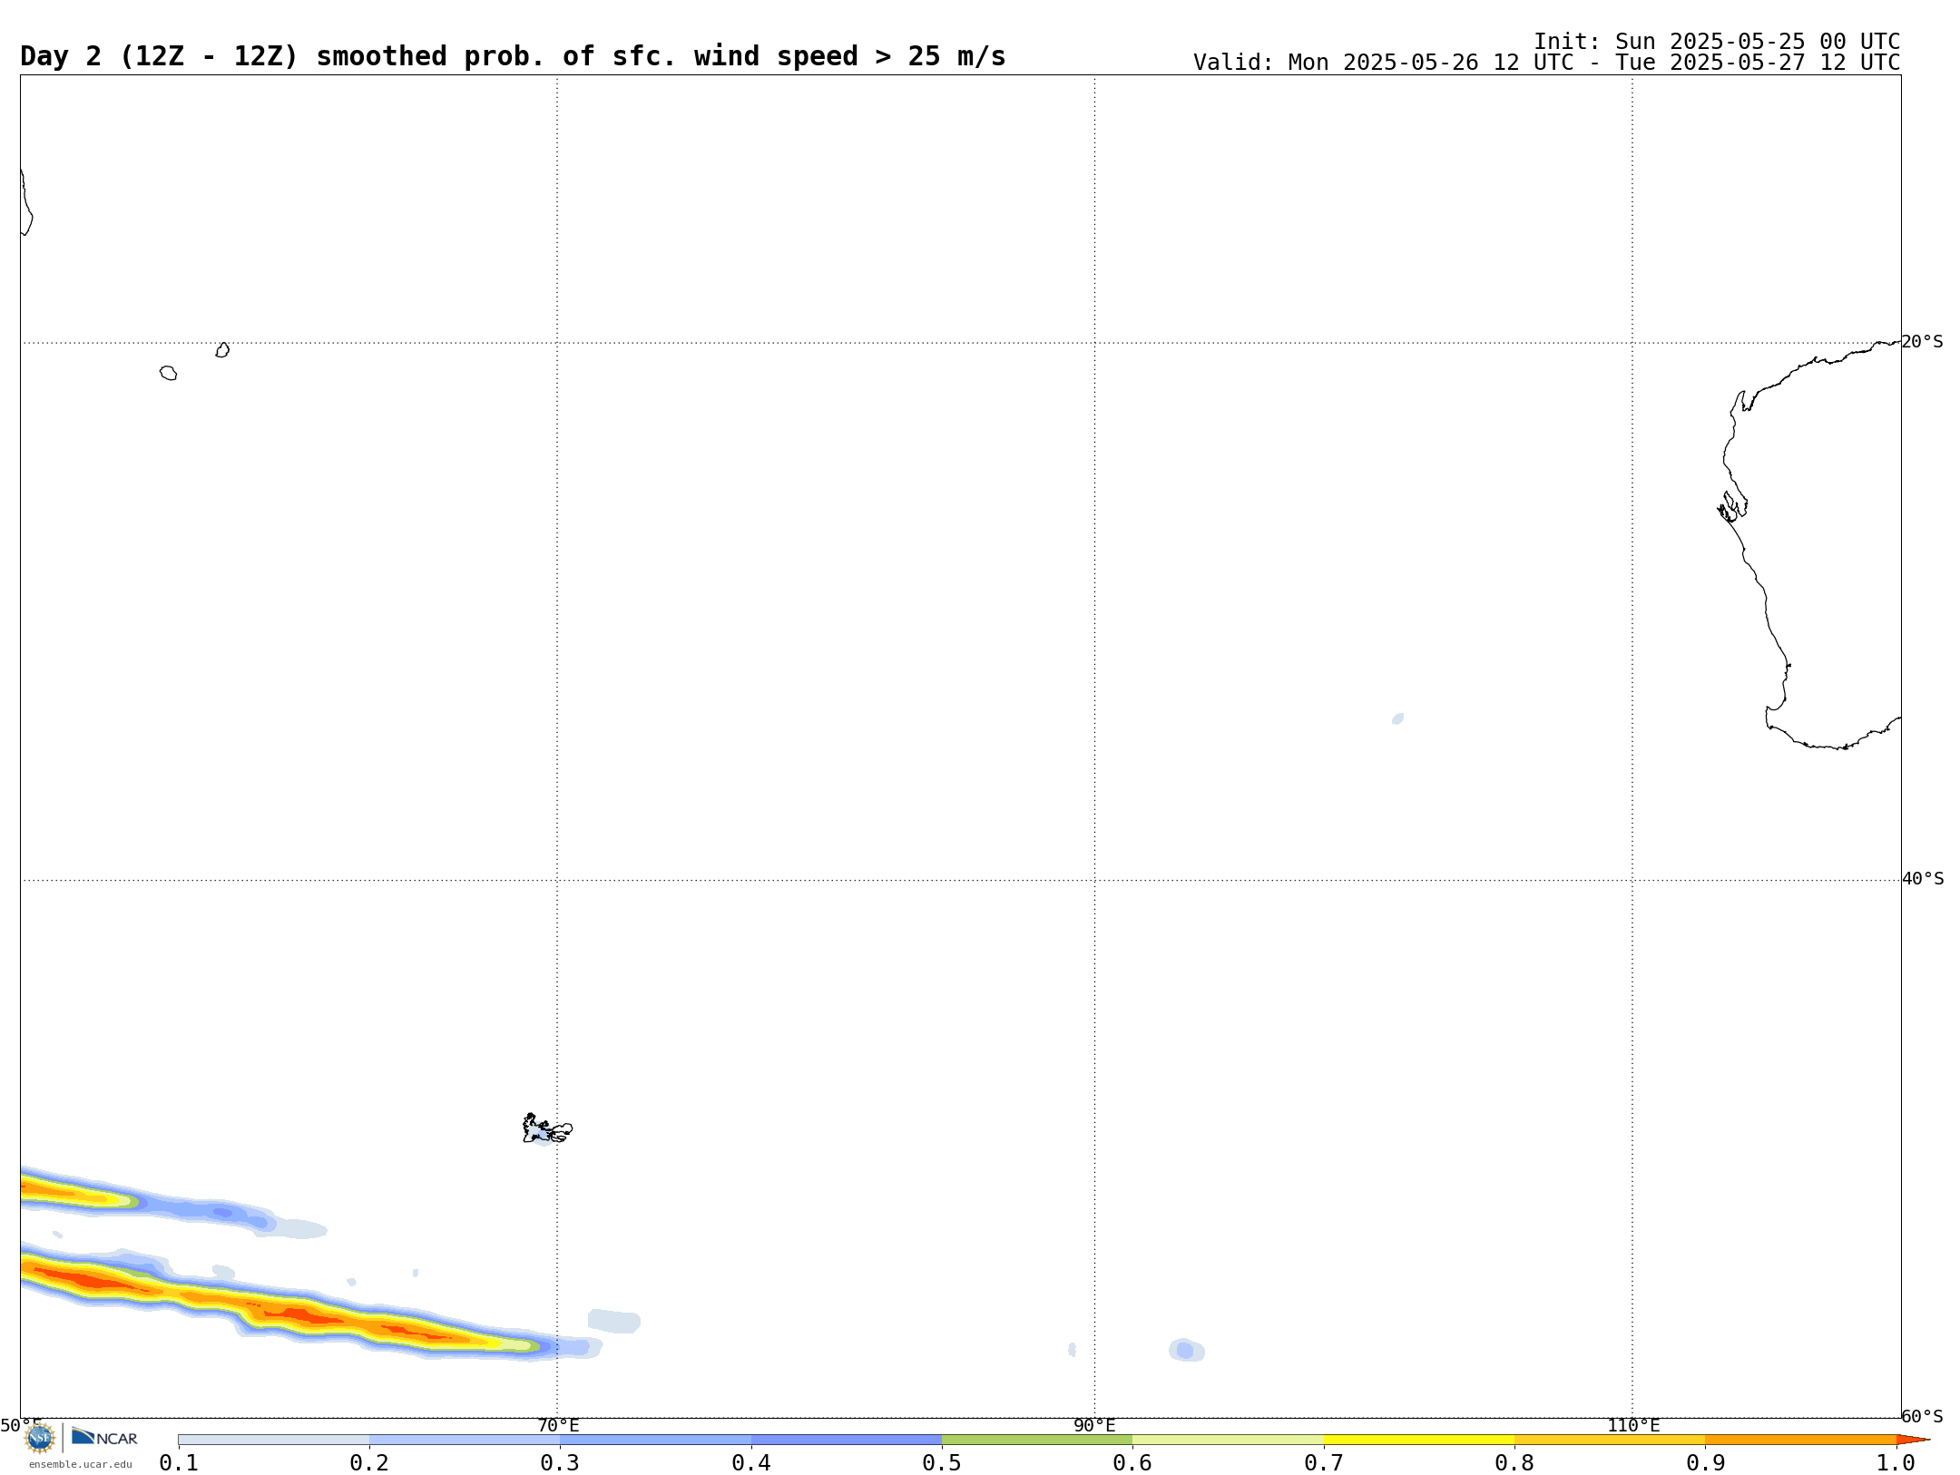1960x1475 pixels.
Task: Click the 70°E longitude label
Action: tap(558, 1425)
